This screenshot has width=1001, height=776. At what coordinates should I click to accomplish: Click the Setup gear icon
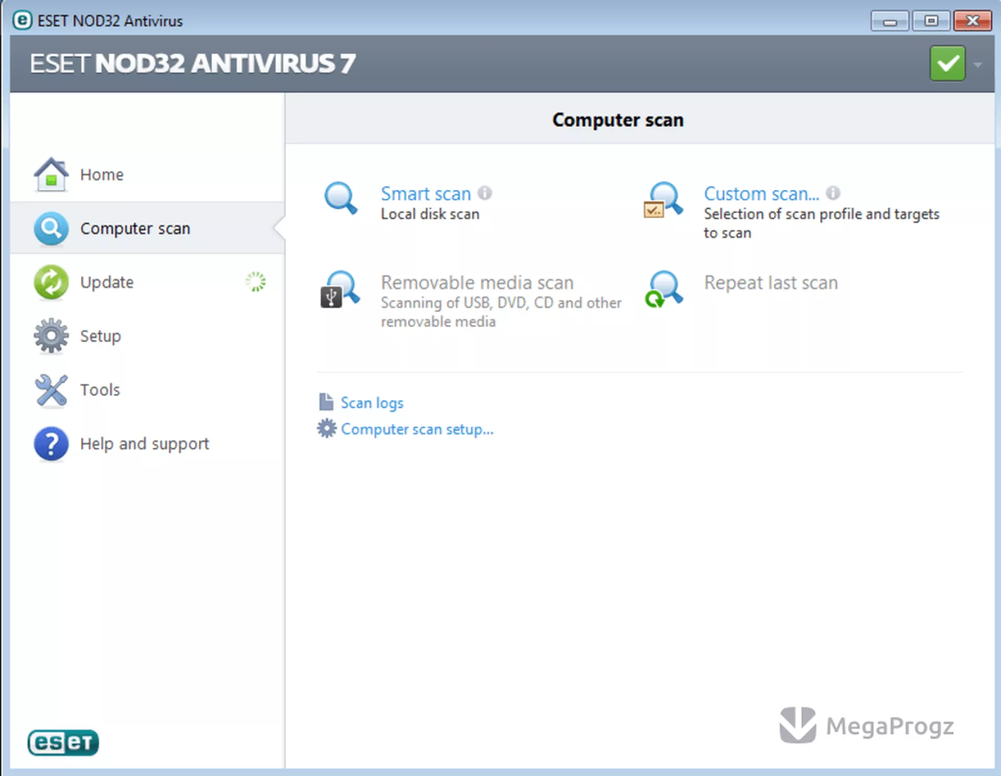(51, 336)
